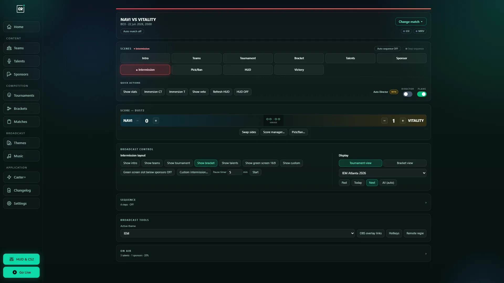
Task: Switch to the Bracket scene
Action: click(x=299, y=58)
